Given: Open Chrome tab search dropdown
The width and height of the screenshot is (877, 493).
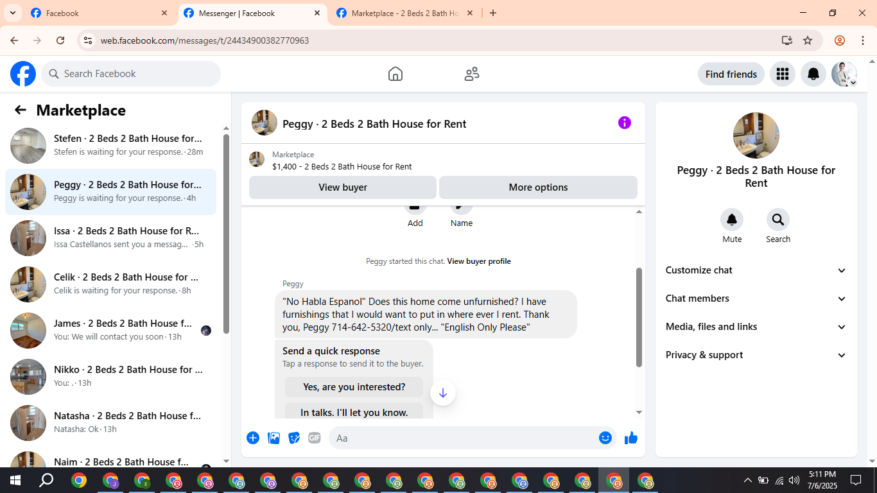Looking at the screenshot, I should click(12, 13).
